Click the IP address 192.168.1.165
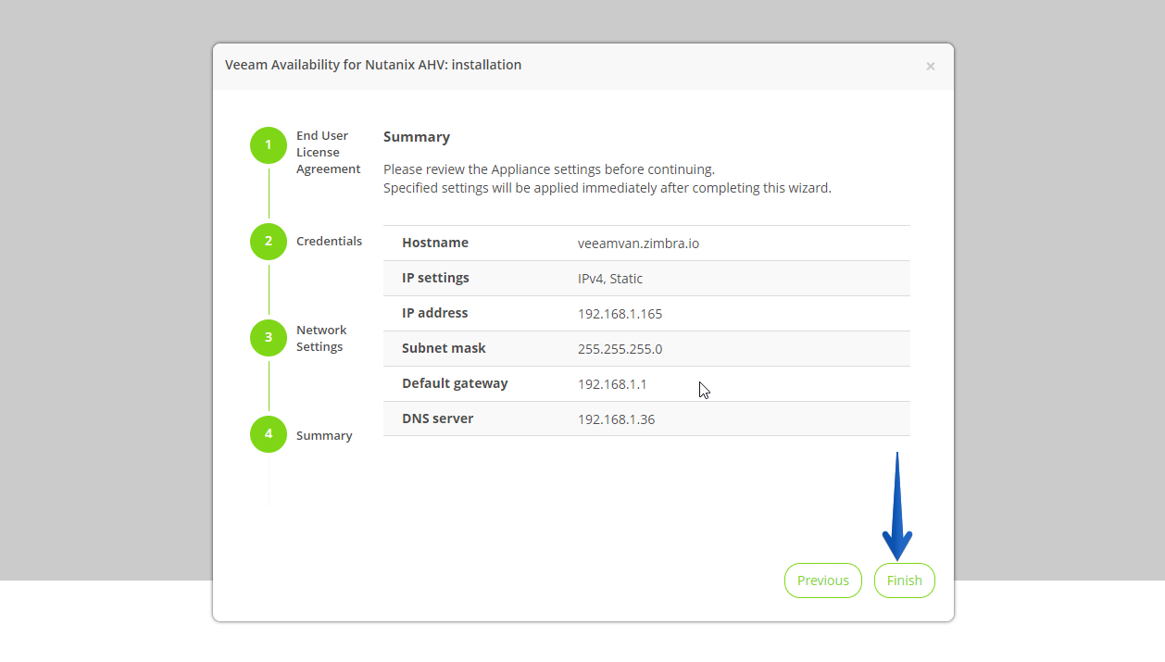The image size is (1165, 662). tap(620, 314)
